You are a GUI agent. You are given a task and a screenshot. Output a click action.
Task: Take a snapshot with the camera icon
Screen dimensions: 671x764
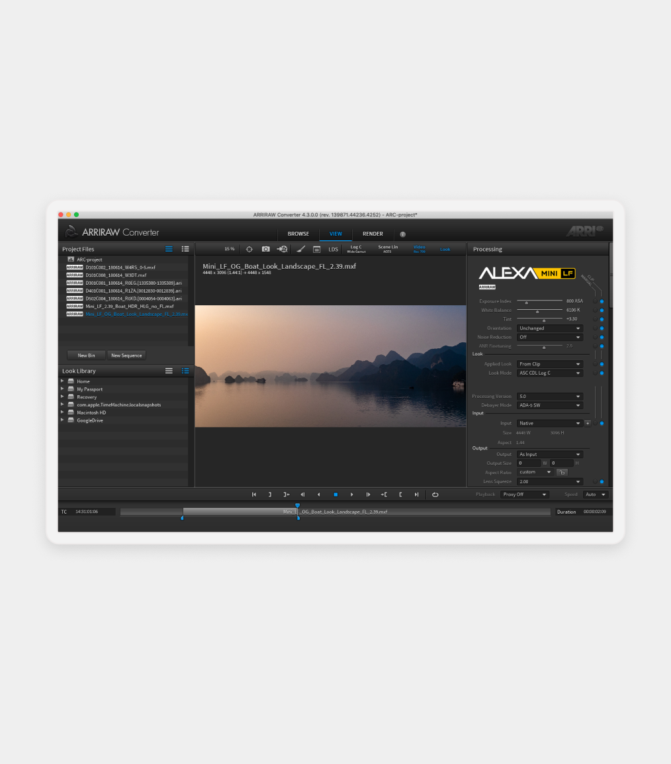click(266, 249)
